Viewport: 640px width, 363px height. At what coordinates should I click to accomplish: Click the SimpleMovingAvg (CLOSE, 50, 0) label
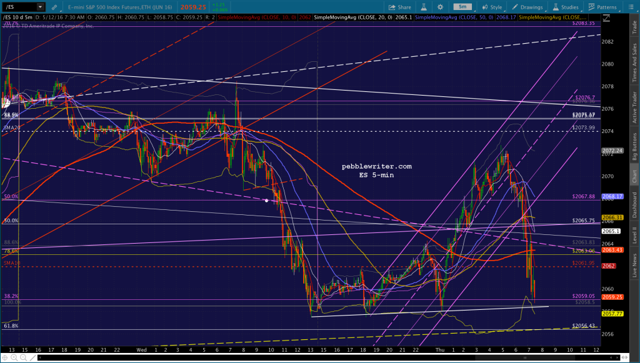(454, 17)
